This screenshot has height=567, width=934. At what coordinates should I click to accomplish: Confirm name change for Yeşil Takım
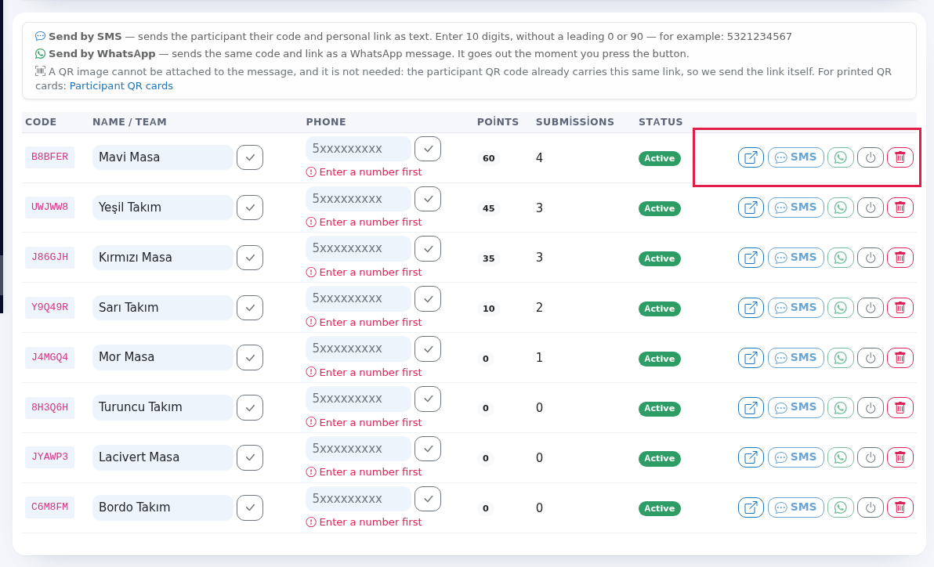(250, 208)
